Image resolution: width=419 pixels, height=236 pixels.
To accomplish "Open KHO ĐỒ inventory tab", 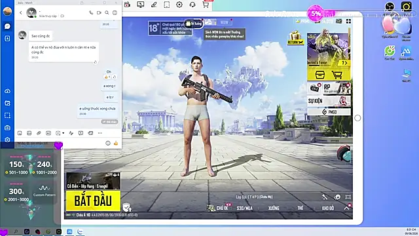I will tap(328, 208).
